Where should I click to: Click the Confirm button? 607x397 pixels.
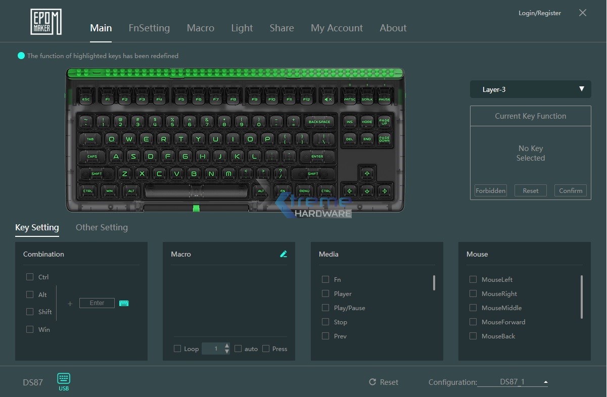coord(570,190)
